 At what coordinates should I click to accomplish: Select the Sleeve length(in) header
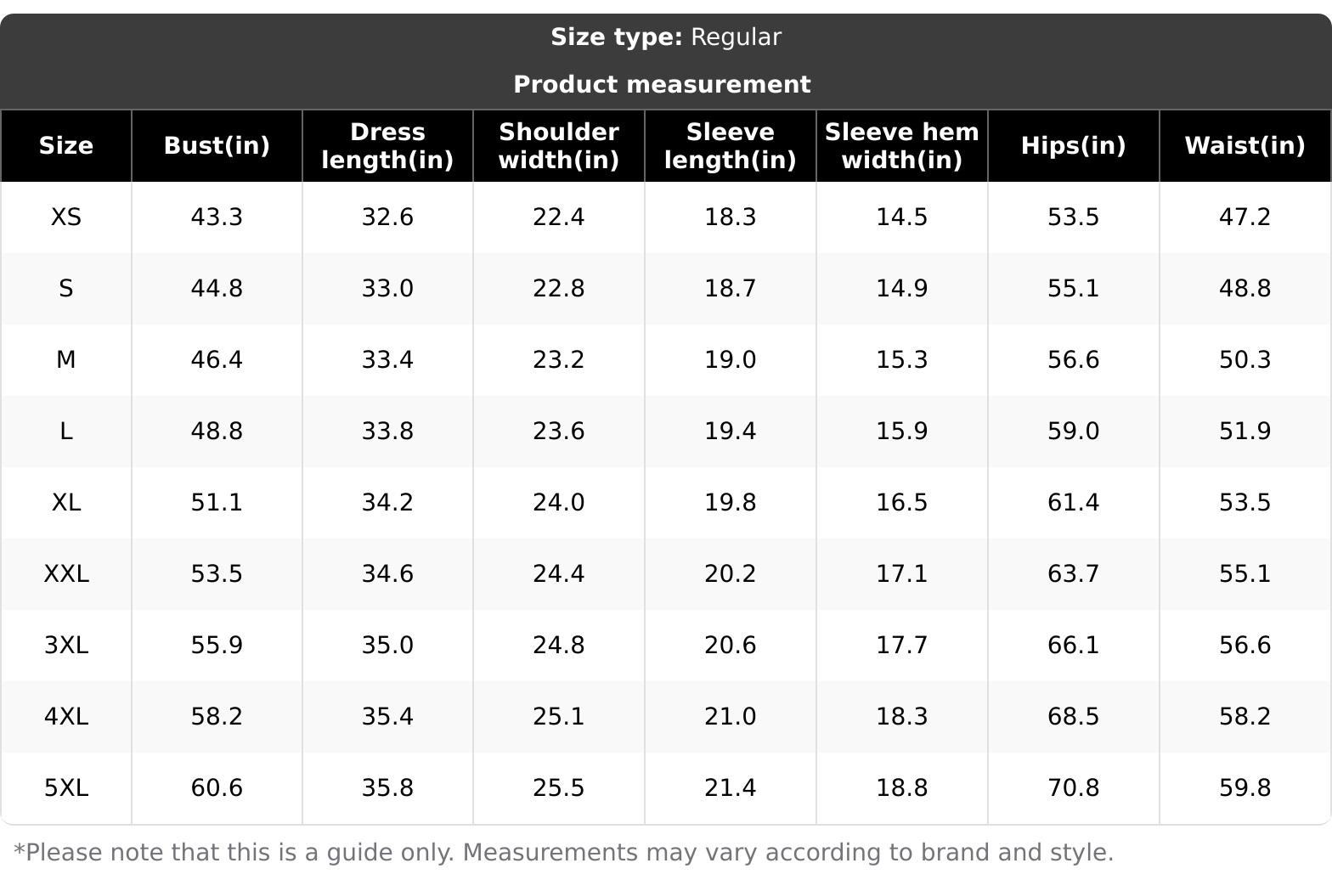pos(730,146)
